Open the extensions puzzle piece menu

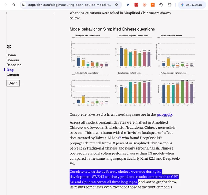point(169,5)
